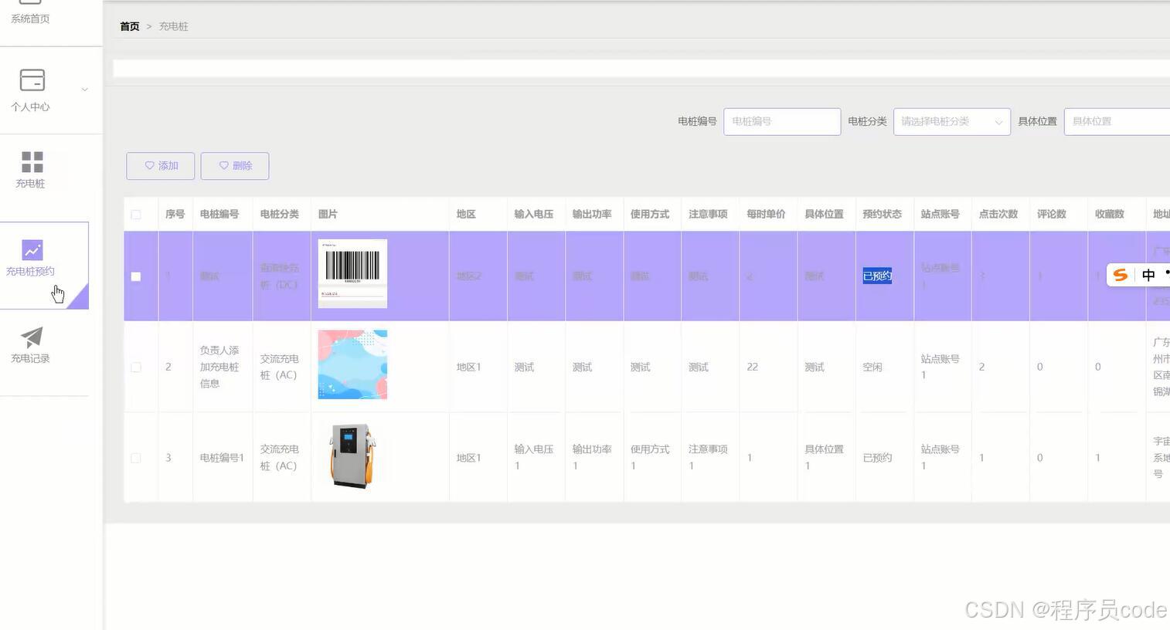
Task: Click the 收藏数 column header
Action: pyautogui.click(x=1110, y=214)
